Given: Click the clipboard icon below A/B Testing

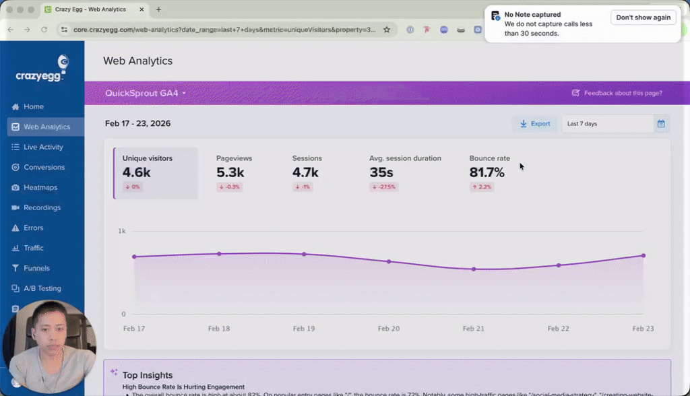Looking at the screenshot, I should 15,308.
